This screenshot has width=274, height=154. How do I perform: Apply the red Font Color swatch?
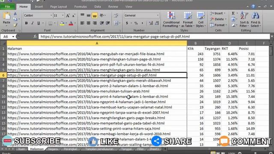coord(71,23)
